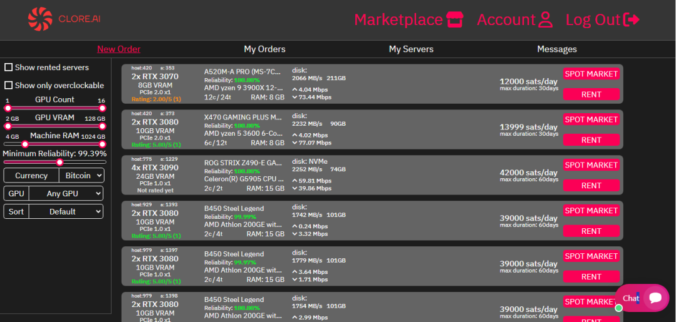Rent the 4x RTX 3090 server
This screenshot has height=322, width=676.
[591, 186]
